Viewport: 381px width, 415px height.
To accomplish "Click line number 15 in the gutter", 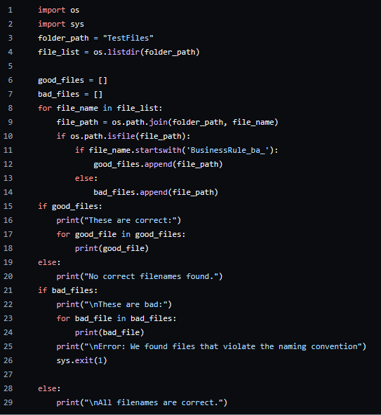I will tap(8, 206).
